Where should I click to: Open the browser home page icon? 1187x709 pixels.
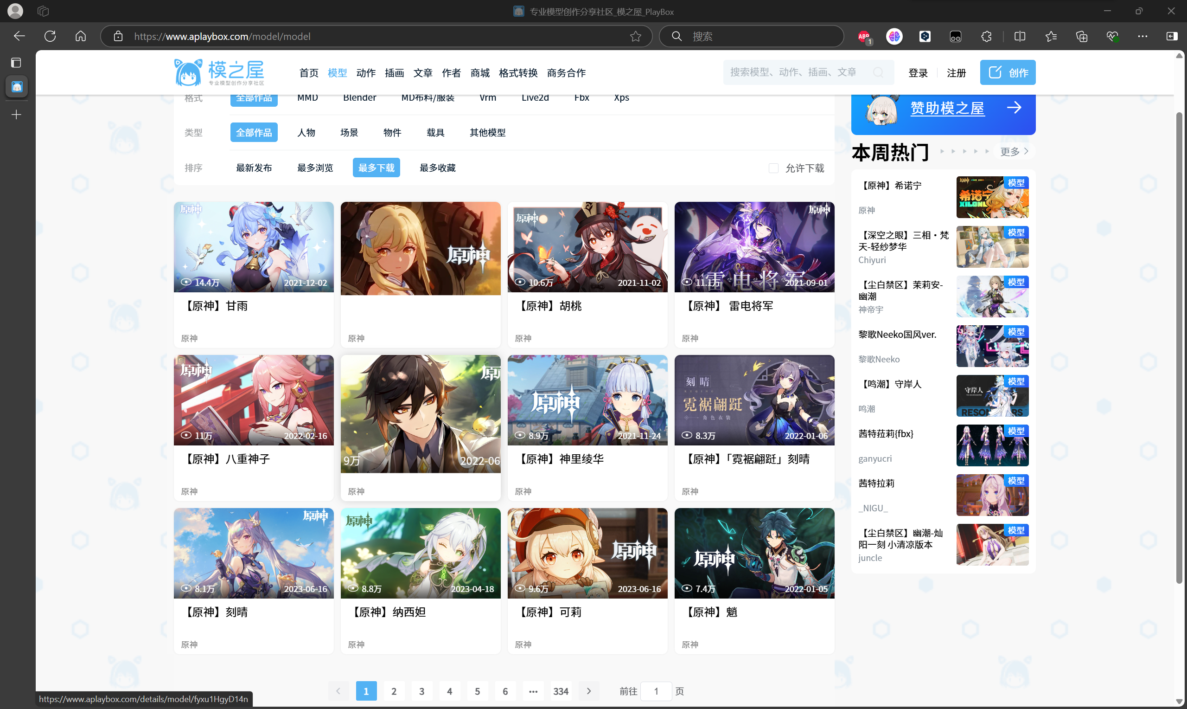pos(81,36)
